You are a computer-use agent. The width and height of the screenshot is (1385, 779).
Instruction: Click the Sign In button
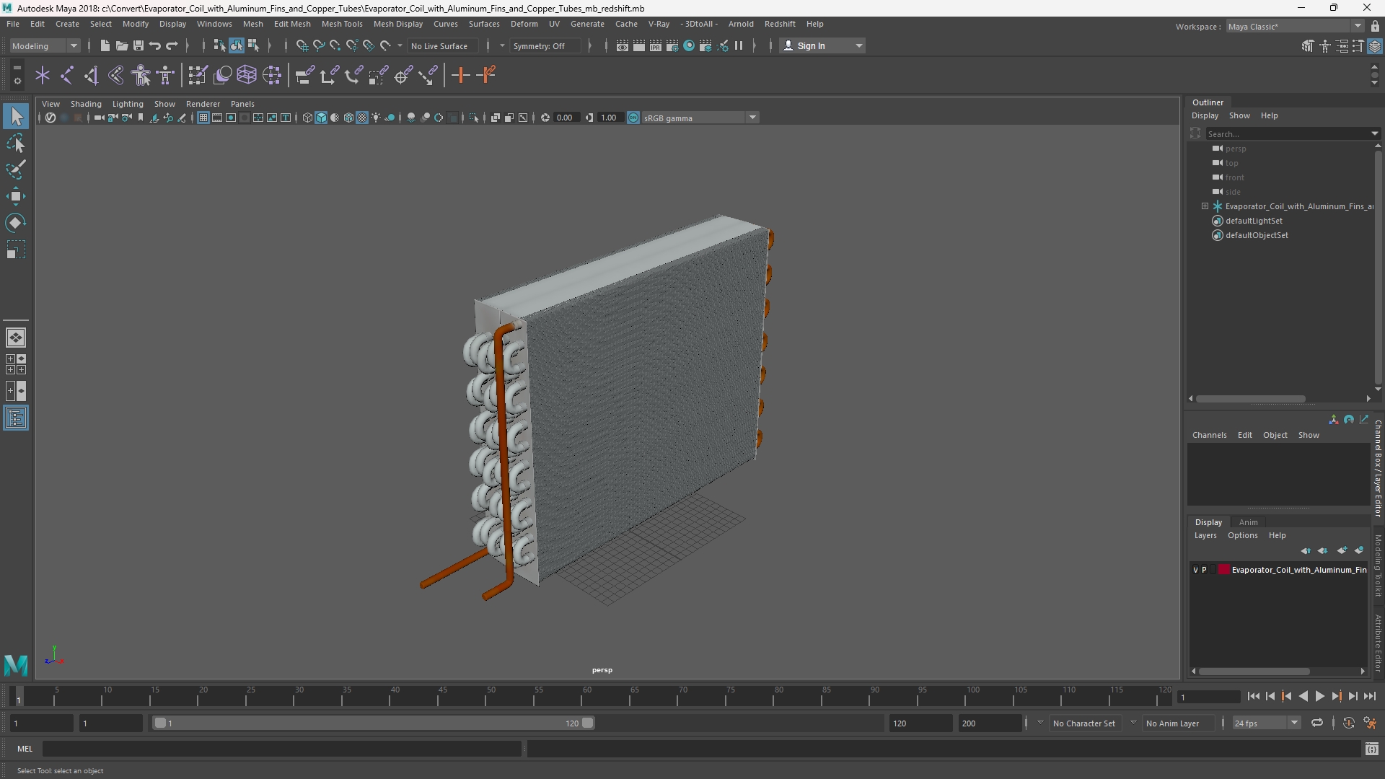pyautogui.click(x=822, y=45)
